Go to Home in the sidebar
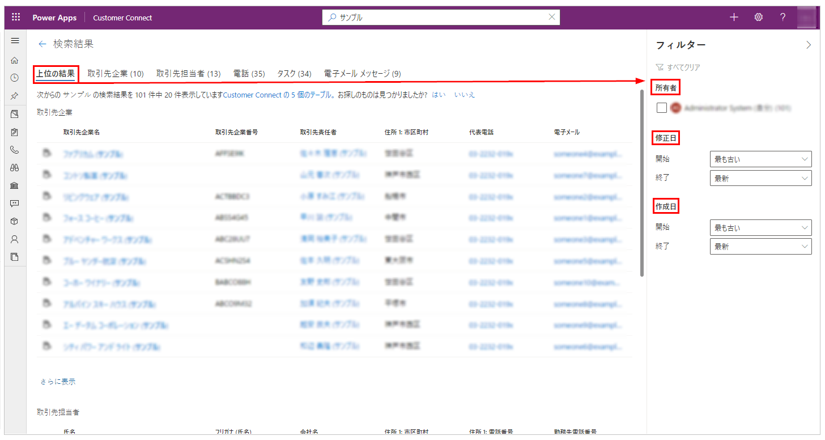This screenshot has height=440, width=825. (15, 60)
